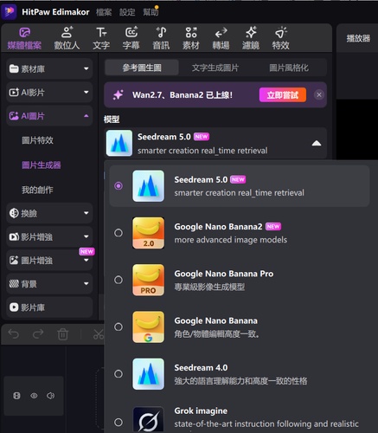Collapse the Seedream 5.0 model dropdown
Viewport: 378px width, 433px height.
pos(317,144)
